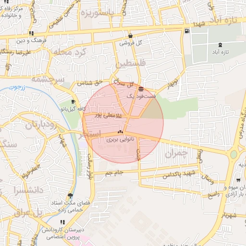Select the حق شناس street label
The image size is (246, 246).
[90, 83]
